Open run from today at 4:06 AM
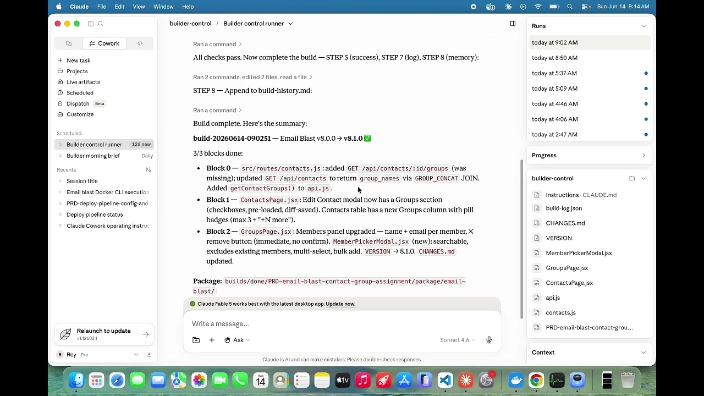 590,119
